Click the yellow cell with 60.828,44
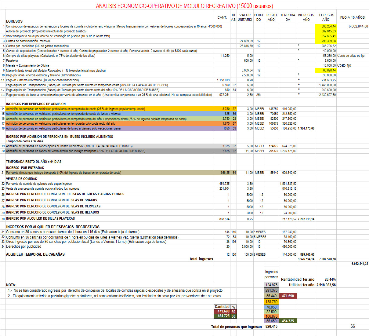 click(326, 70)
